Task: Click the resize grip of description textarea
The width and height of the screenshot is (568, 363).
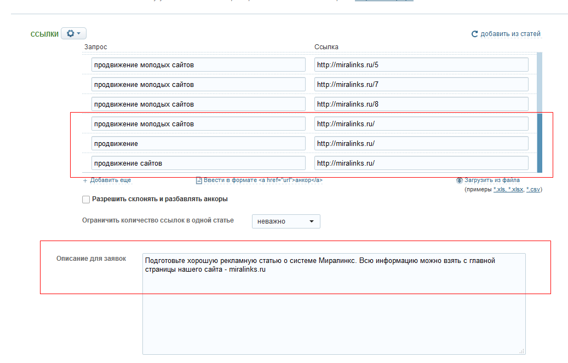Action: pos(521,351)
